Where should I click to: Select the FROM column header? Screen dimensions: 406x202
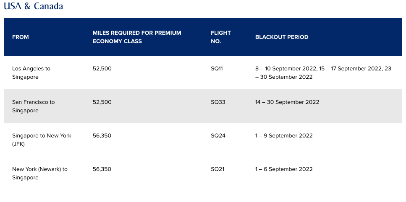(21, 37)
